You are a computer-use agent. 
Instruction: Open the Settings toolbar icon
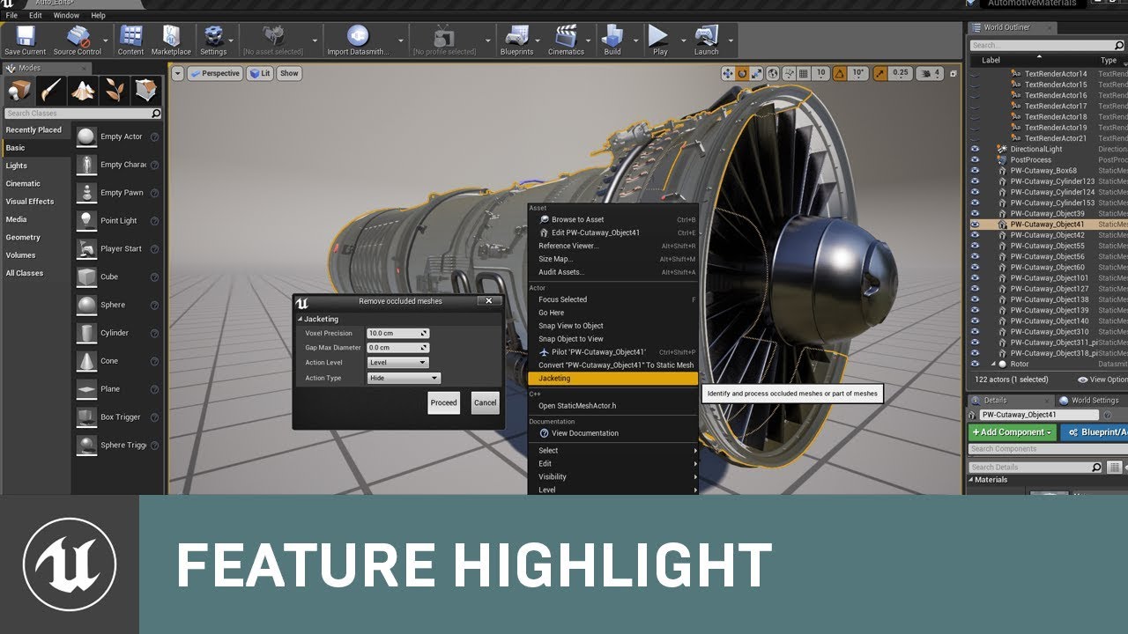pos(214,36)
